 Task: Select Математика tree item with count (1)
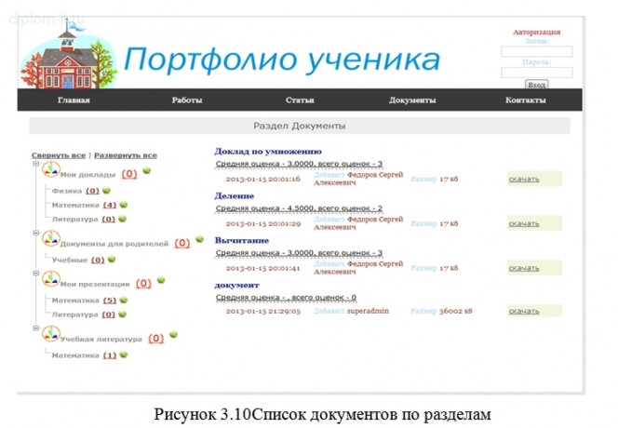[x=75, y=355]
